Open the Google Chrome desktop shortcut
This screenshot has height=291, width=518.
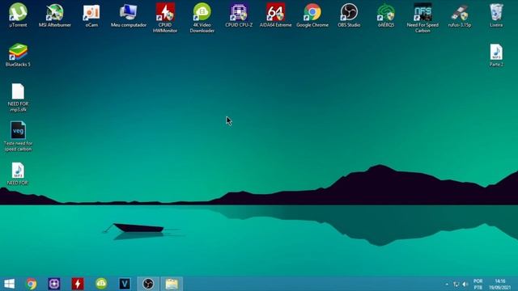point(312,15)
